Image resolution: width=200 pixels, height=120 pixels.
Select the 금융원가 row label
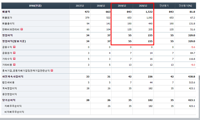(x=7, y=53)
